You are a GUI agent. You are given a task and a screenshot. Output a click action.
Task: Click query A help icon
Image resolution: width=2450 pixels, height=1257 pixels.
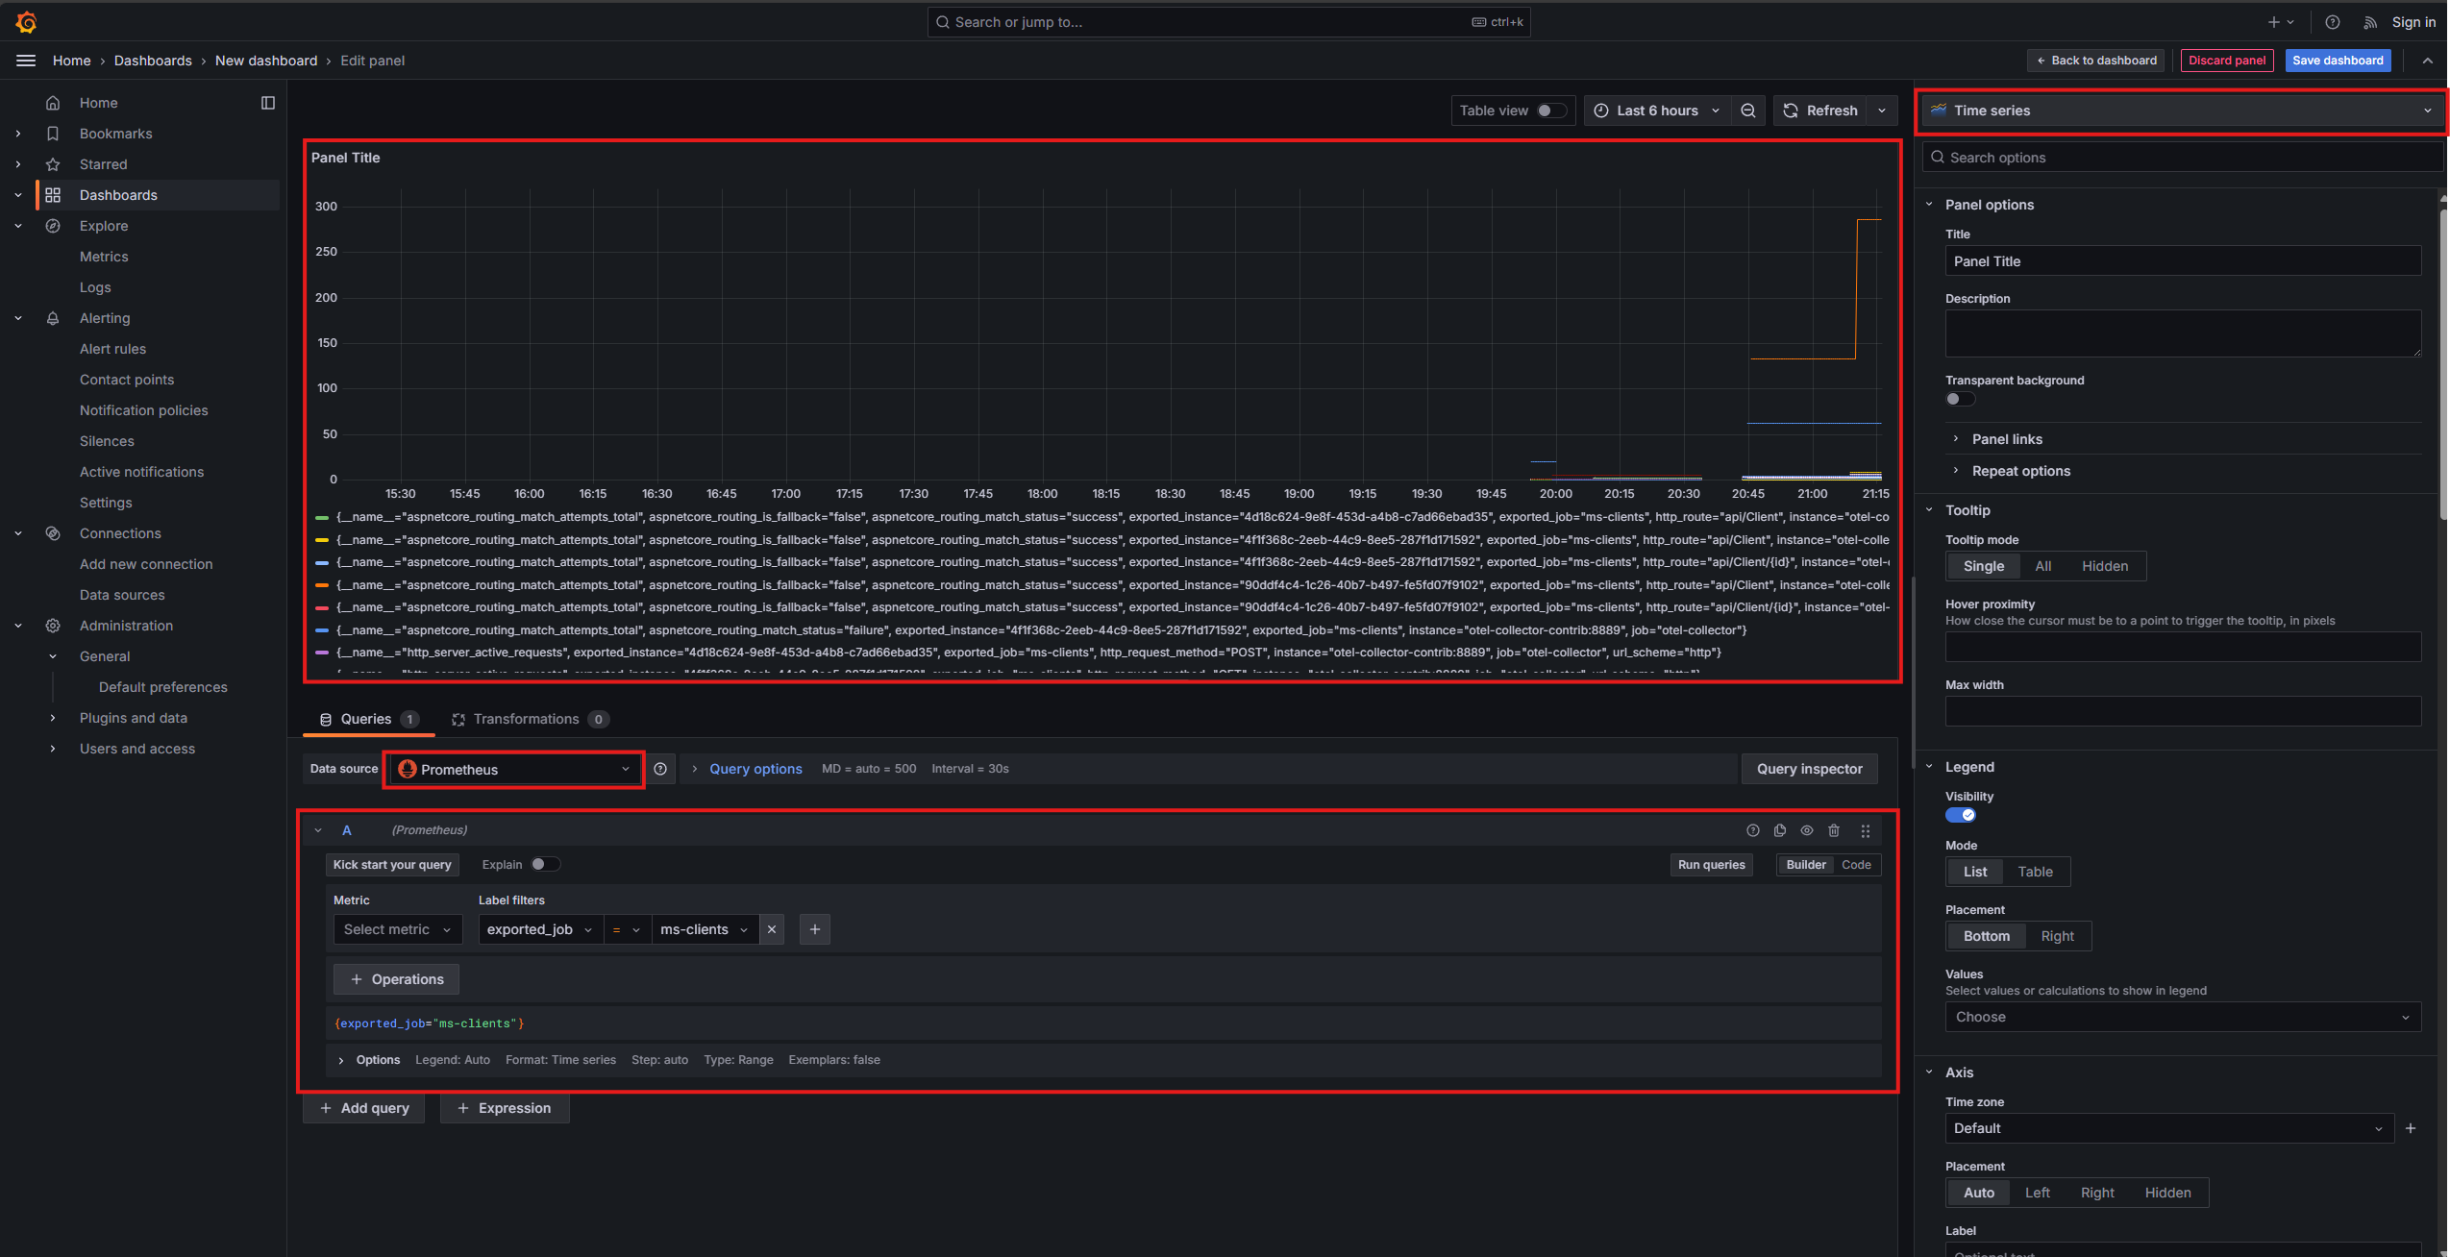pyautogui.click(x=1752, y=830)
